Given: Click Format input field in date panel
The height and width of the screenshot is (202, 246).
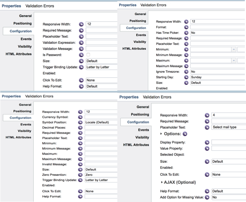Looking at the screenshot, I should (217, 27).
